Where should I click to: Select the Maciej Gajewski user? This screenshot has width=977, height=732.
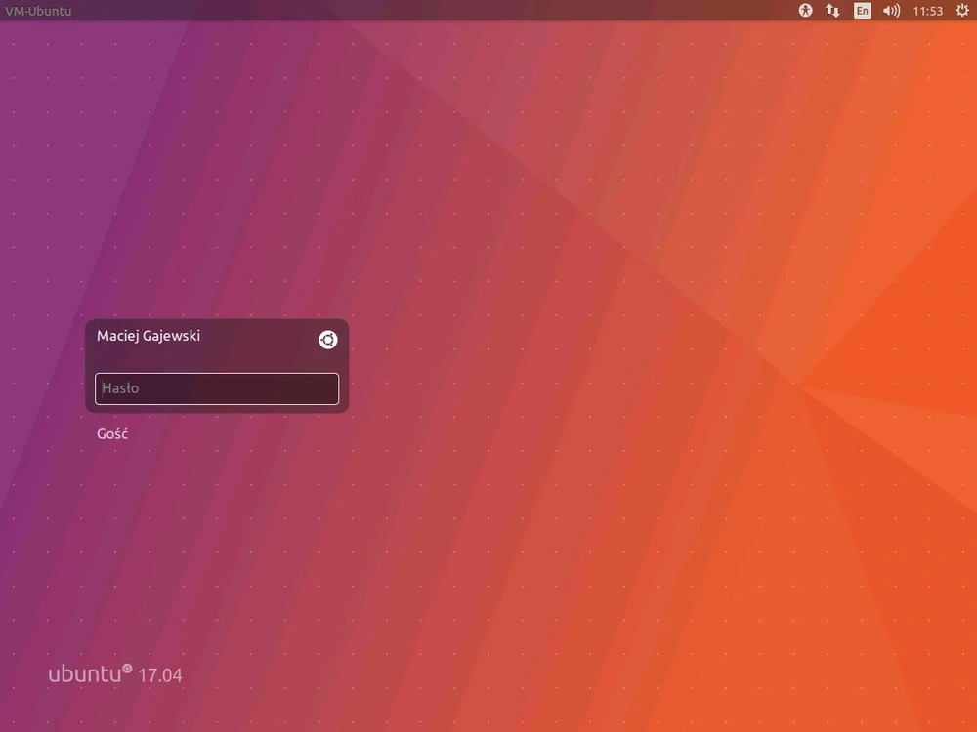coord(149,336)
